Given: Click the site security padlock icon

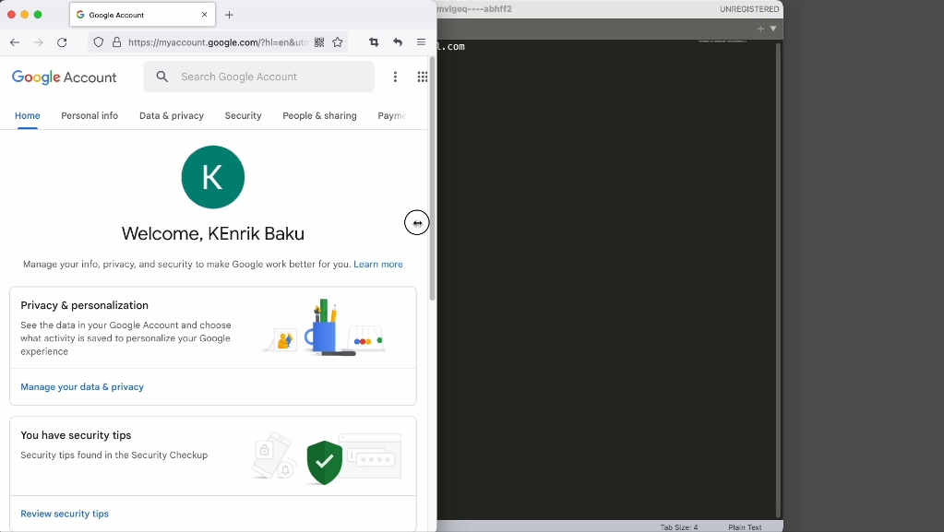Looking at the screenshot, I should coord(117,42).
